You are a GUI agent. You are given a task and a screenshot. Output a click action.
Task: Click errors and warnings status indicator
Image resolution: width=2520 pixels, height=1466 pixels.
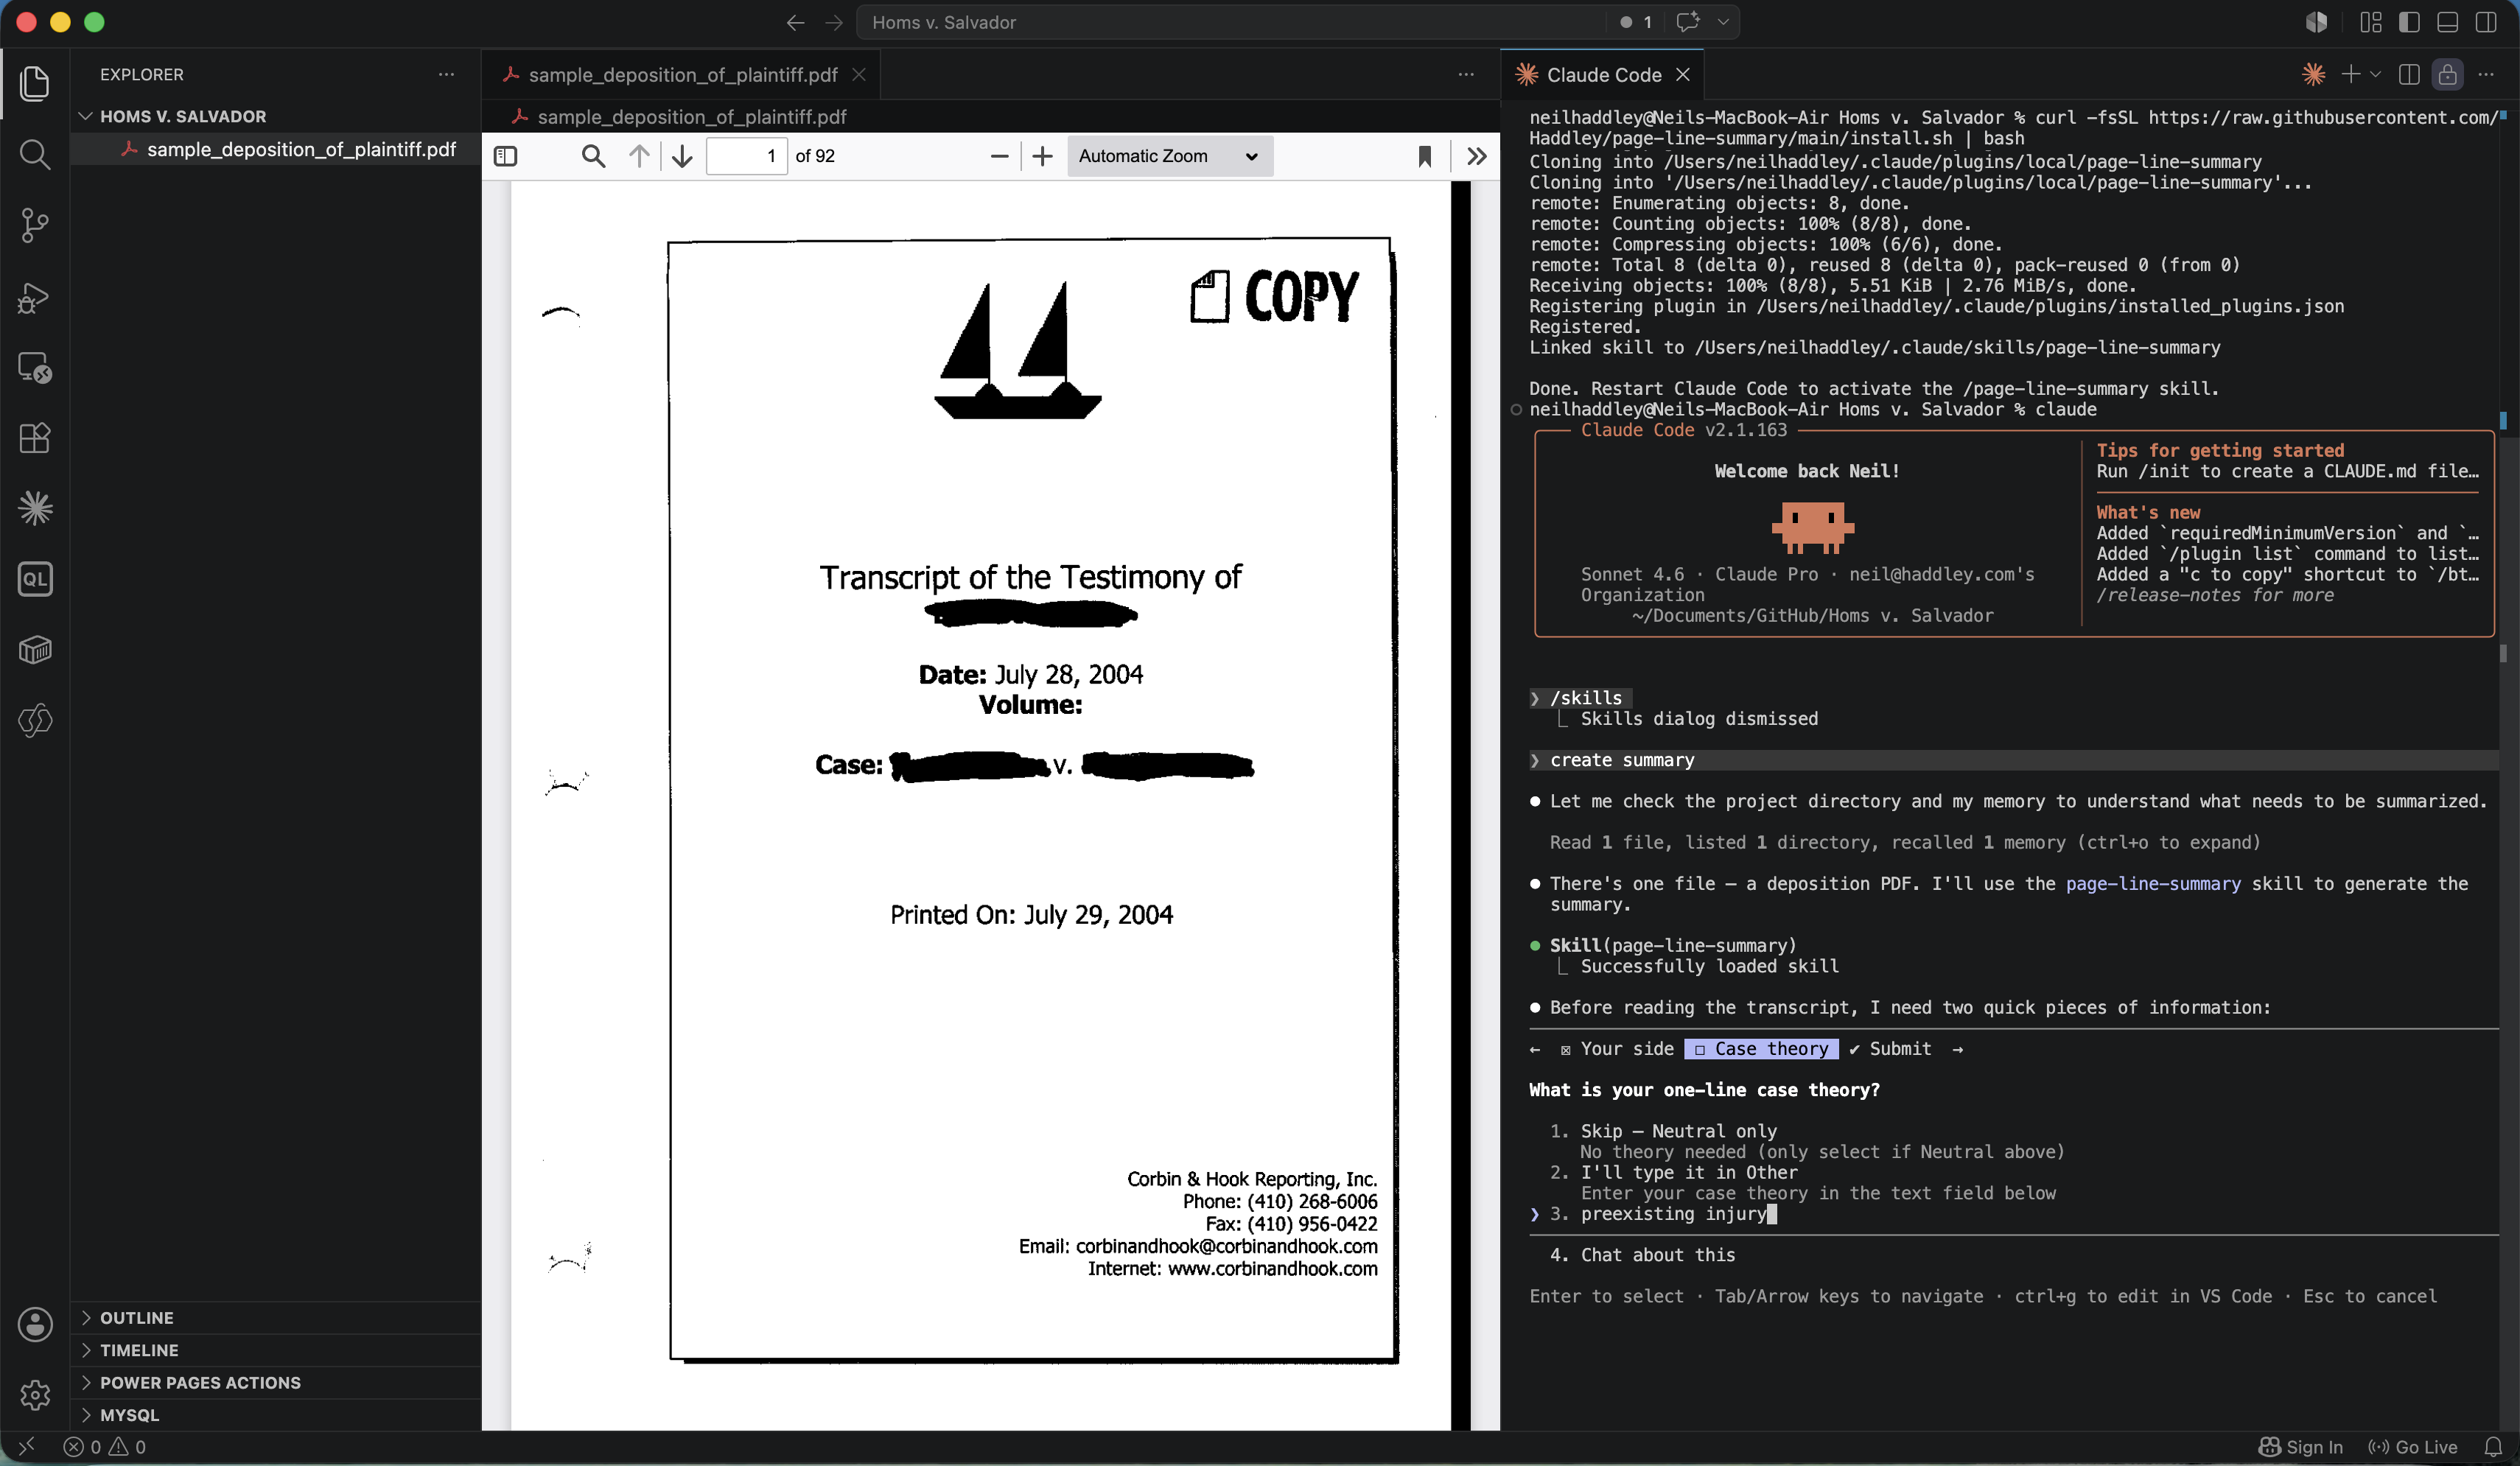pos(104,1447)
